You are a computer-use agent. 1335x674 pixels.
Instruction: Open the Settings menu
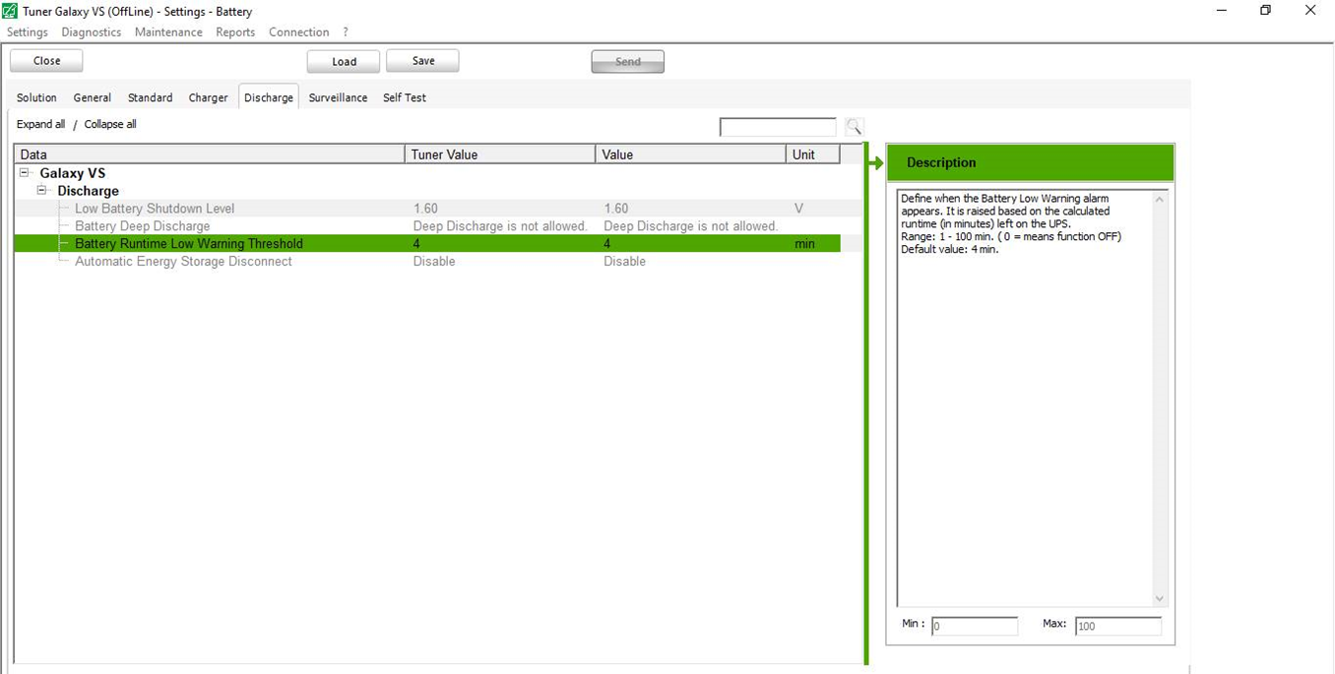click(28, 32)
